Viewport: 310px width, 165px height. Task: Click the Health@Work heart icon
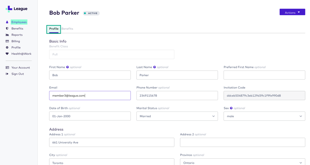click(x=7, y=54)
